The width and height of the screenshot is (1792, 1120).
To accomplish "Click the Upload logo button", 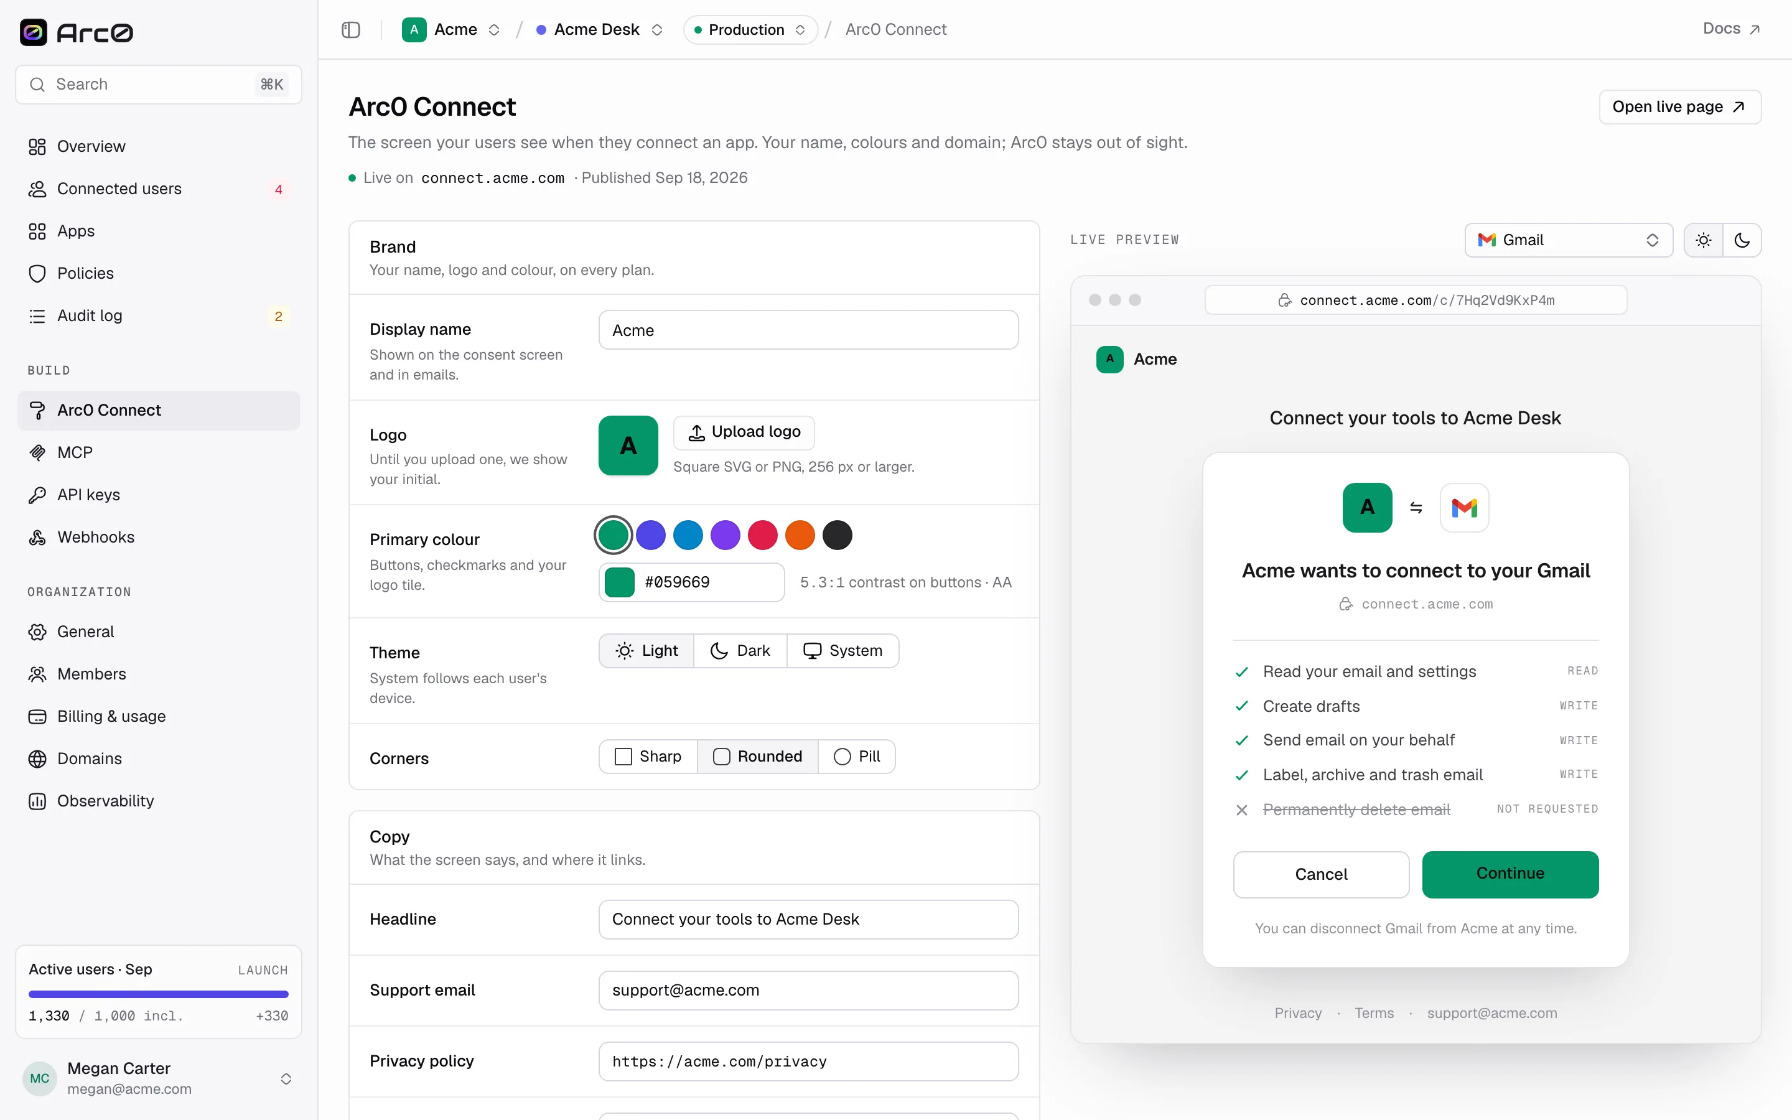I will click(744, 432).
